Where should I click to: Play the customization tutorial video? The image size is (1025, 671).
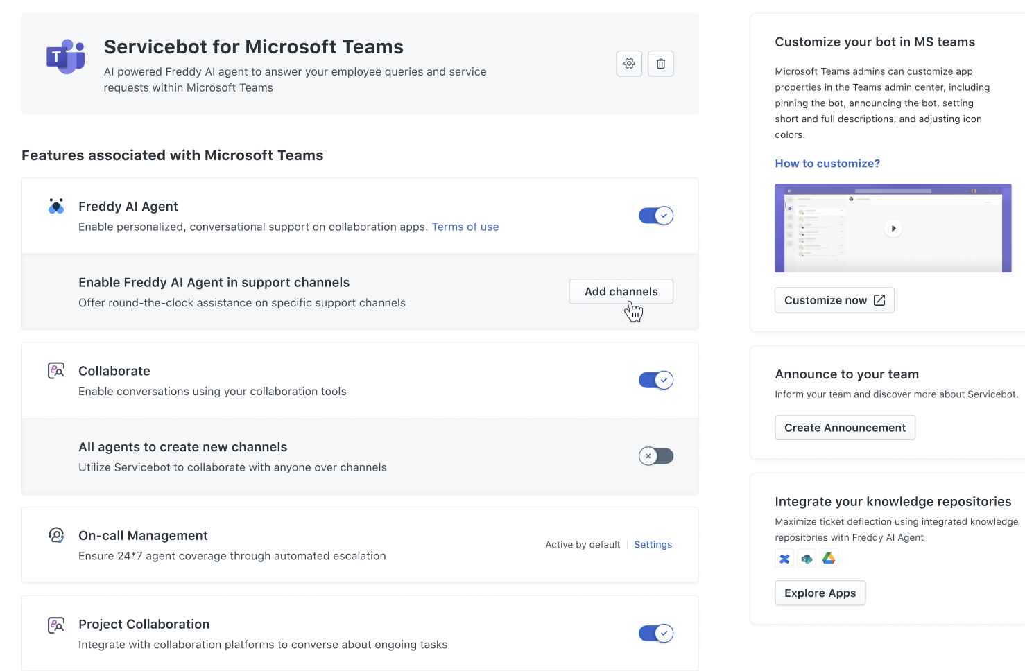893,228
